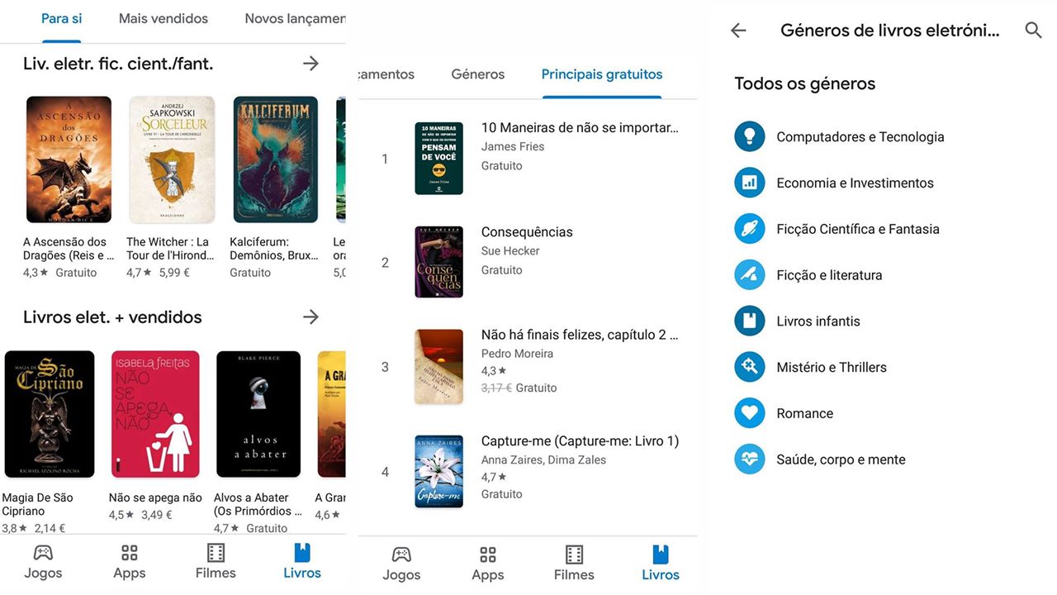This screenshot has height=595, width=1057.
Task: Open the Sorceleur Witcher book cover
Action: pos(172,159)
